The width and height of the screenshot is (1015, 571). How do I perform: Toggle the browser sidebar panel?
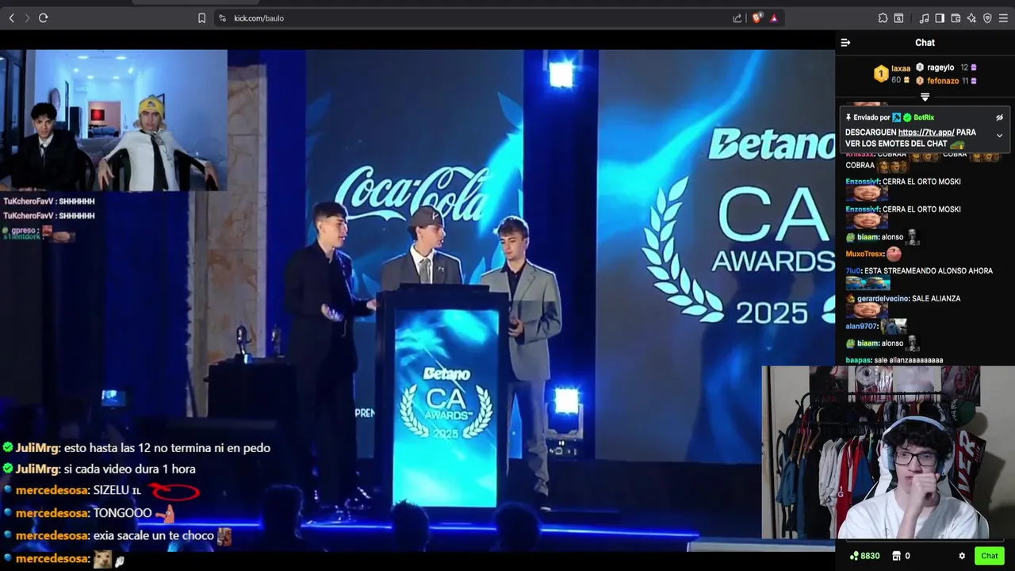pos(940,17)
